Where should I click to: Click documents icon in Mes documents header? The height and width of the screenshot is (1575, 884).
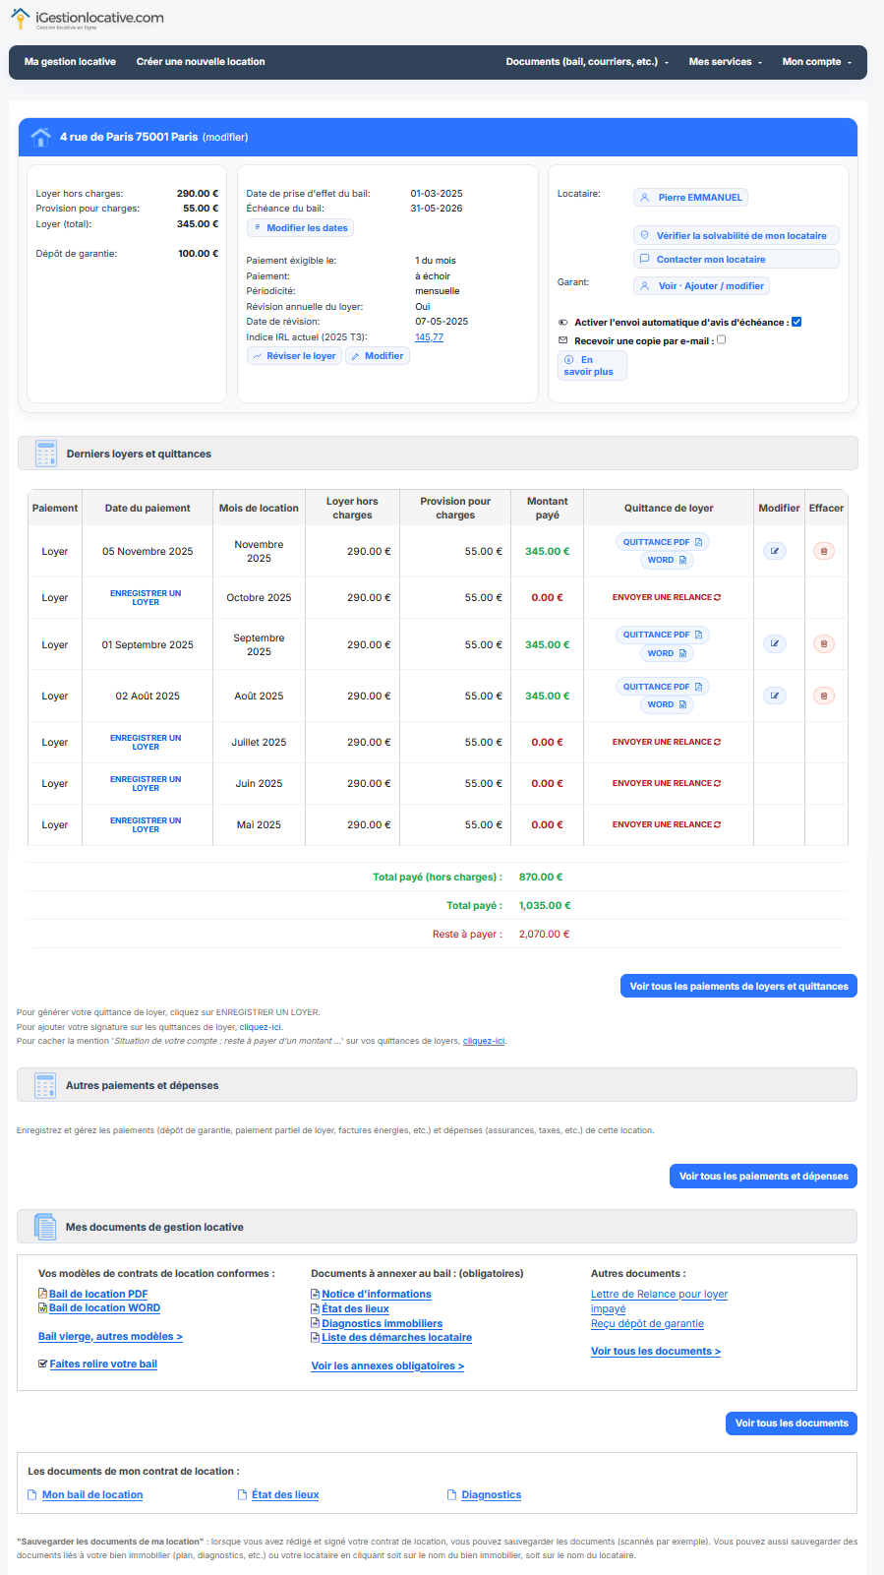click(x=45, y=1227)
